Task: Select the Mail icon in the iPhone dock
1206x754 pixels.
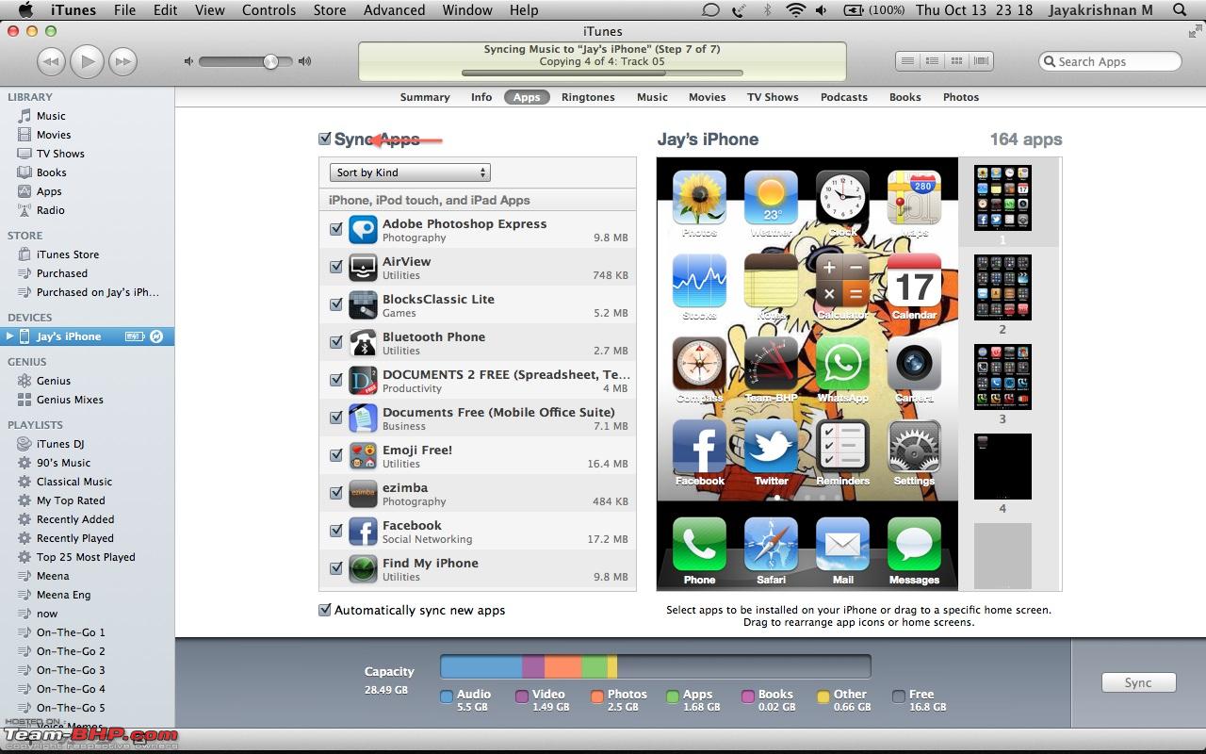Action: click(x=842, y=545)
